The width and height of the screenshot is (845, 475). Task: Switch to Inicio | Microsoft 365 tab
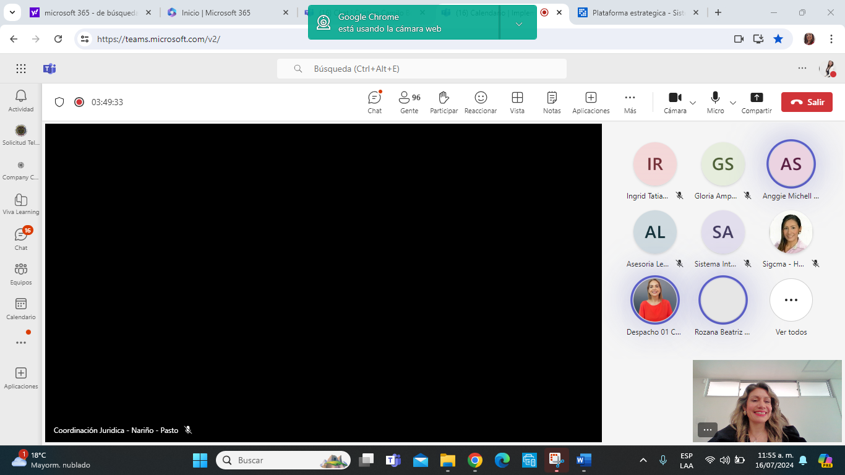coord(228,12)
